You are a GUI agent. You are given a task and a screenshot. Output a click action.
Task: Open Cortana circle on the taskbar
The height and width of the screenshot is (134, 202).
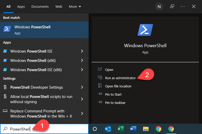click(95, 129)
